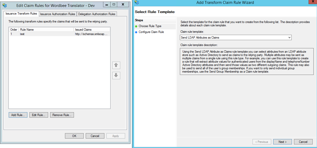Click Next to configure the claim rule
Image resolution: width=317 pixels, height=148 pixels.
click(282, 142)
